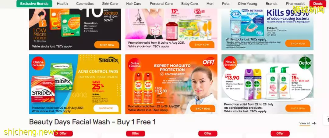The image size is (329, 138).
Task: Go to the Pharmacist section
Action: coord(295,4)
